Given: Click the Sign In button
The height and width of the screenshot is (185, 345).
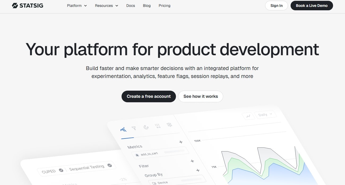Looking at the screenshot, I should (277, 6).
